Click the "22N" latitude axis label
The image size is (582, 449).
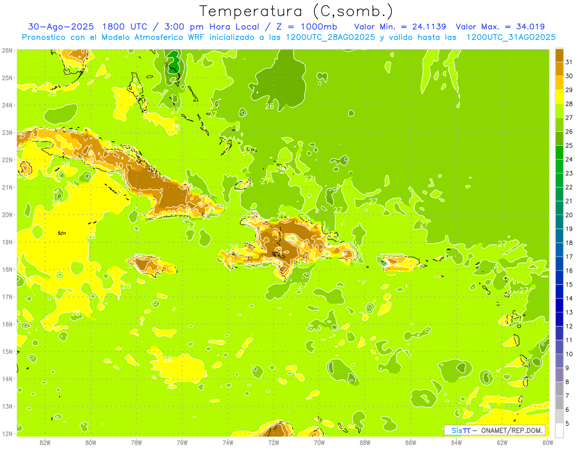(x=7, y=160)
